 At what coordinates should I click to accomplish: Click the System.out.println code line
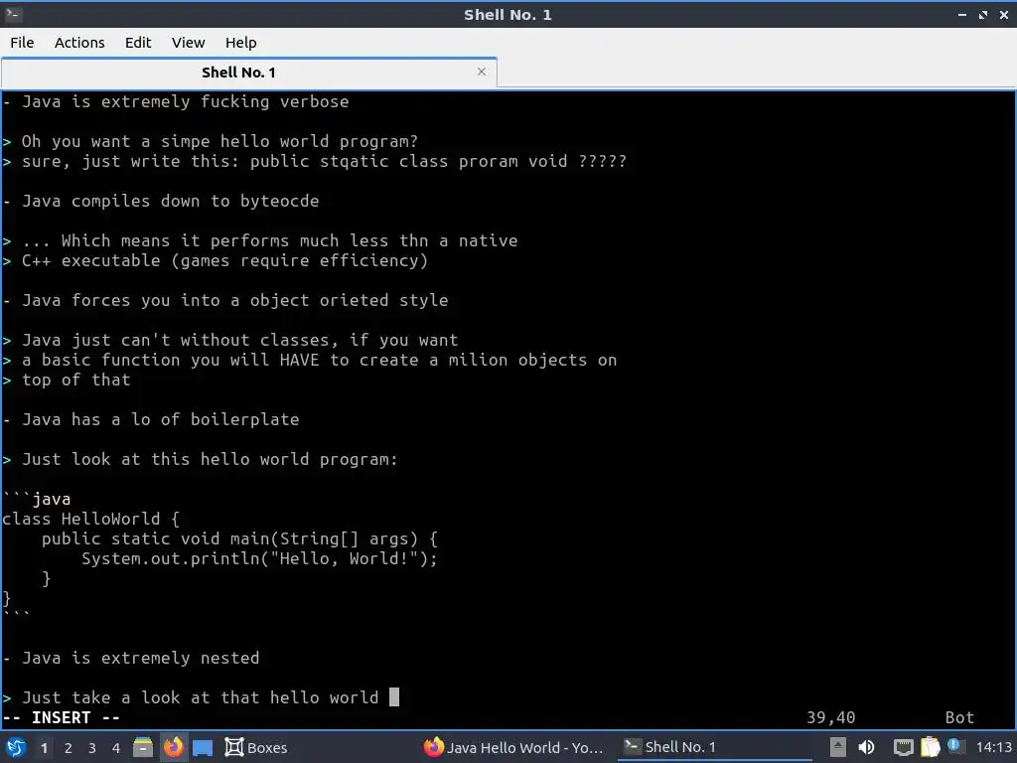[259, 558]
